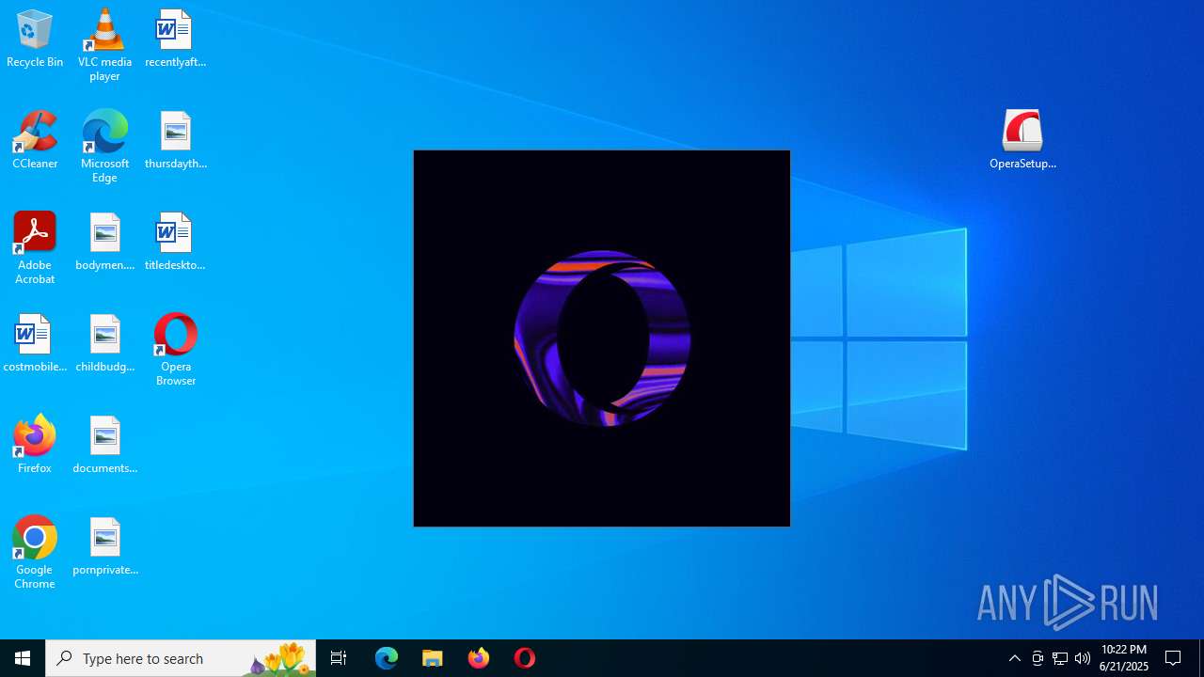Open the Windows Start menu
Screen dimensions: 1204x677
click(x=23, y=658)
